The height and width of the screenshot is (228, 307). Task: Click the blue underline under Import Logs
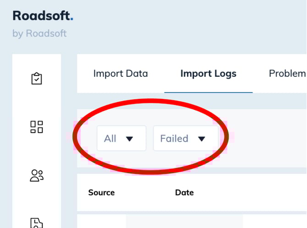[208, 92]
